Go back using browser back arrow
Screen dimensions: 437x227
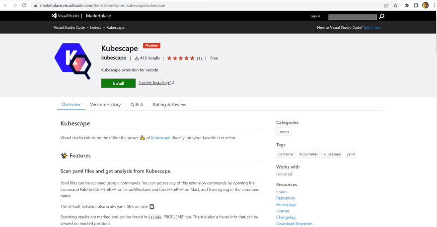pyautogui.click(x=5, y=5)
